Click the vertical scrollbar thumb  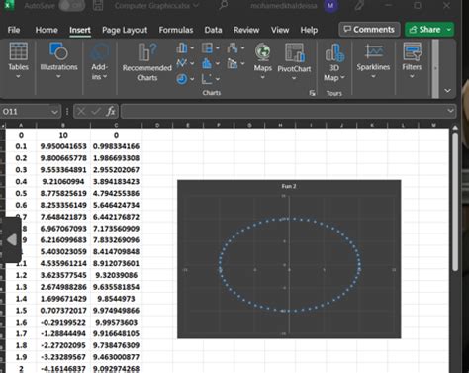455,201
